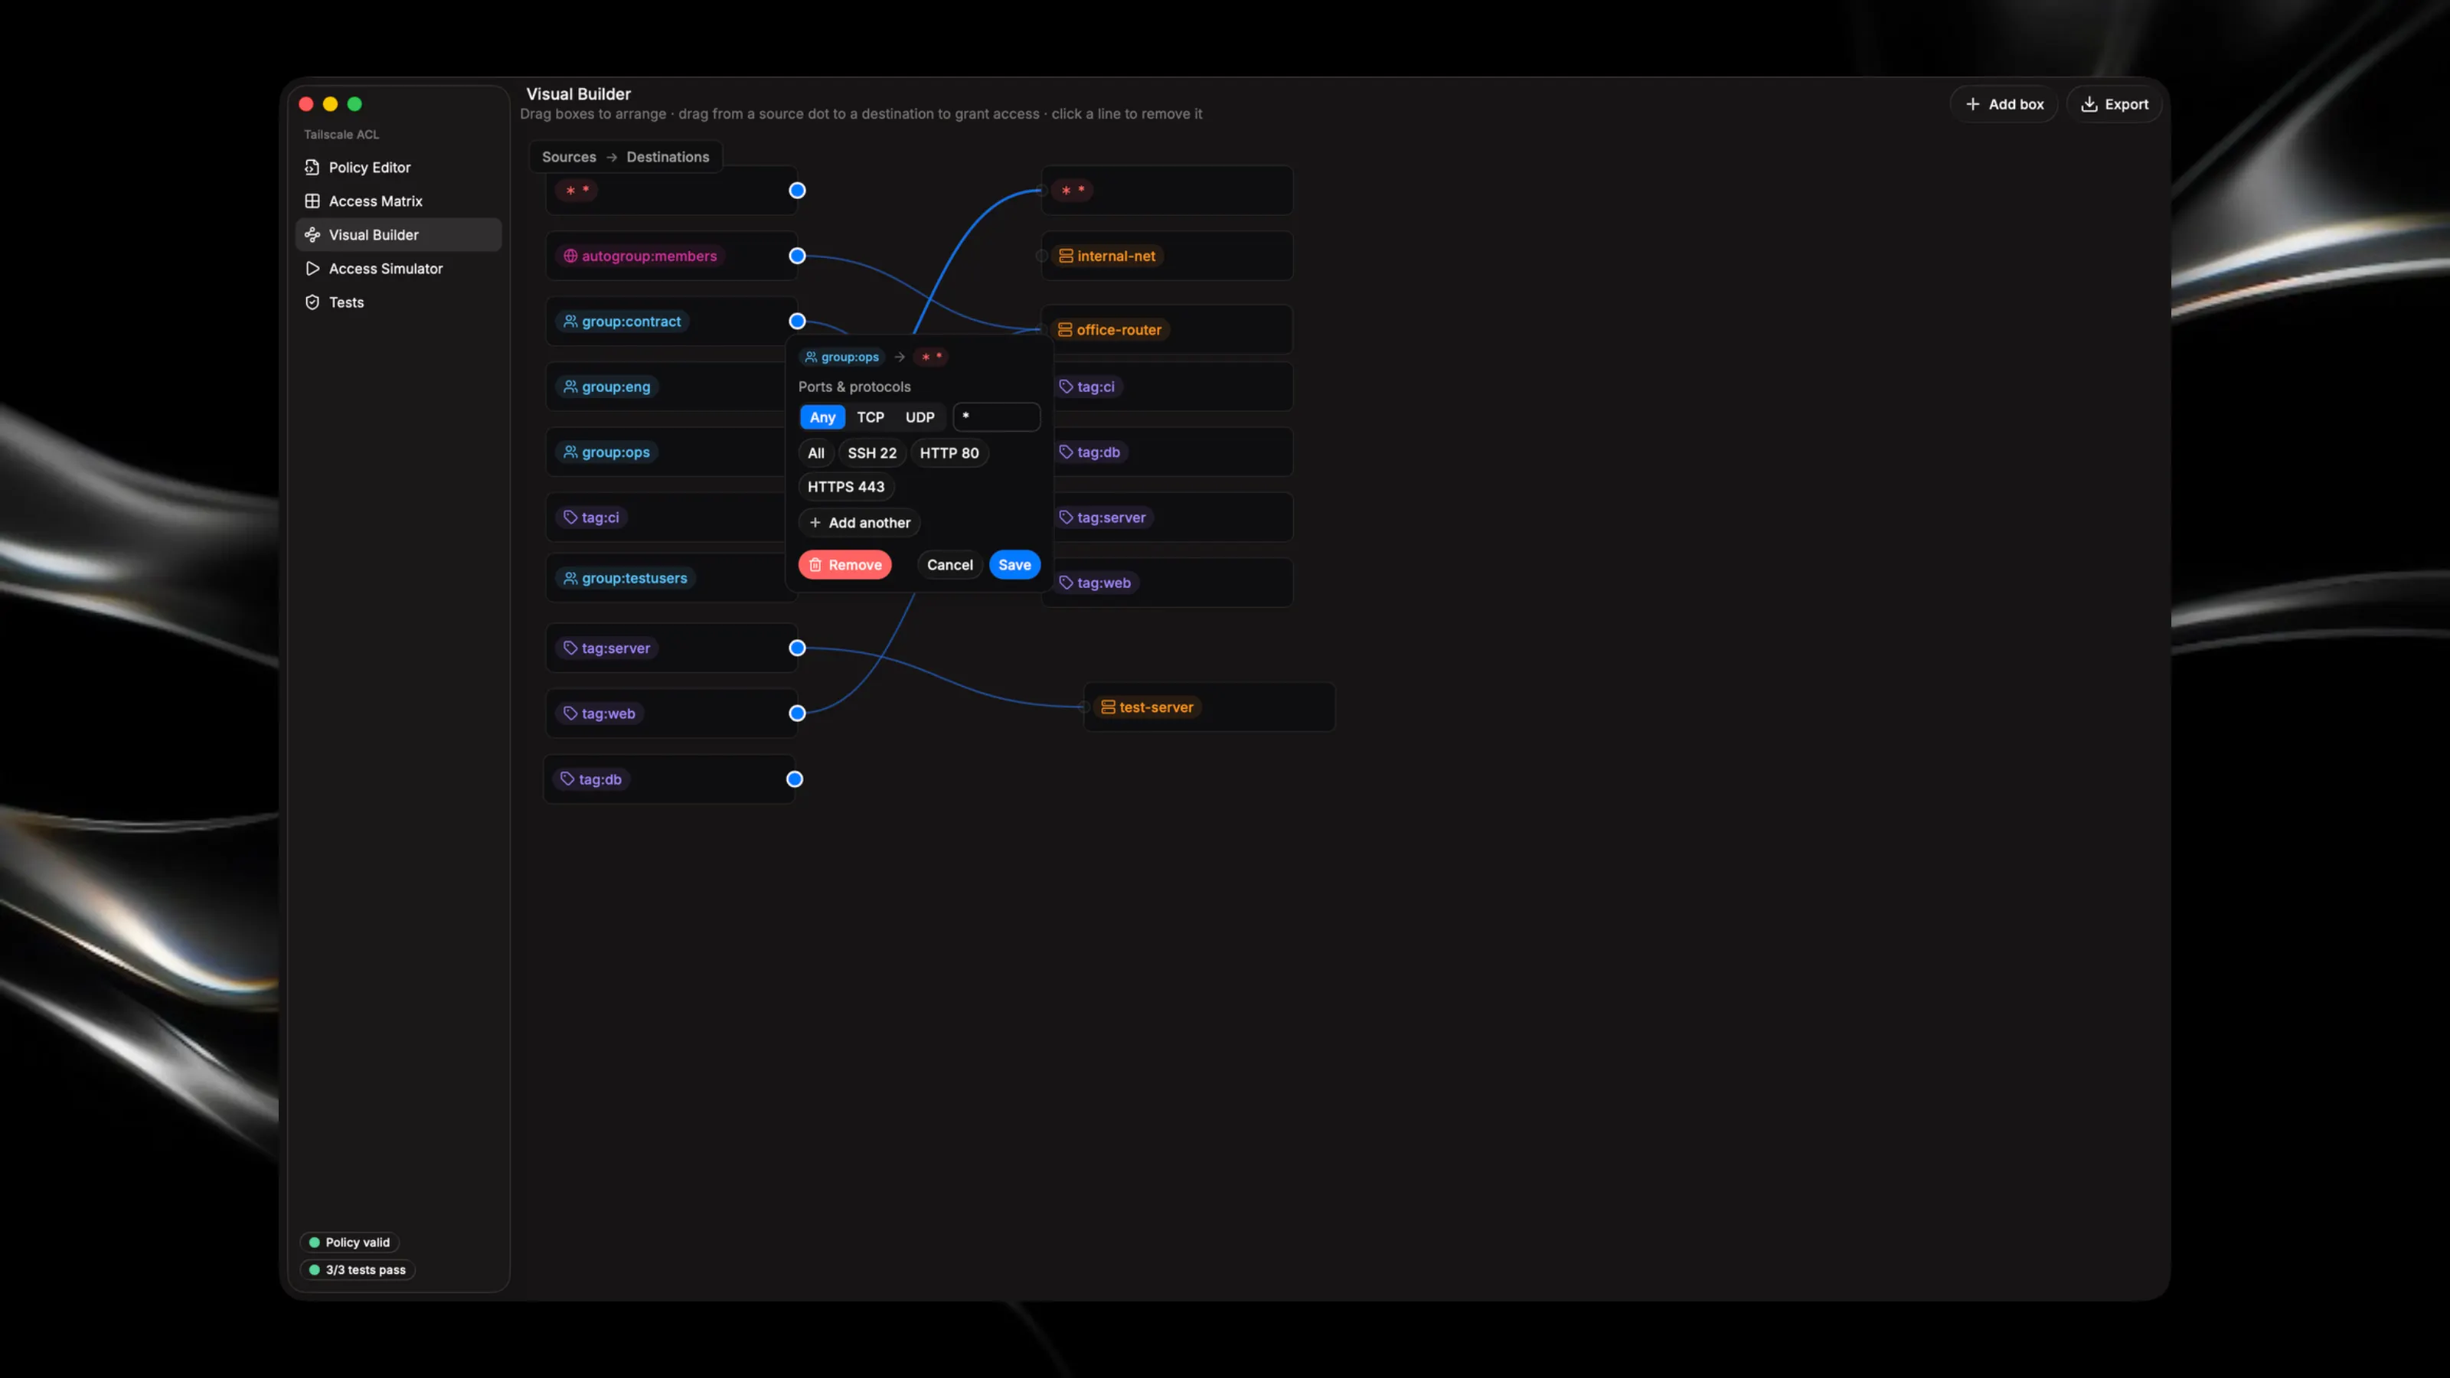Image resolution: width=2450 pixels, height=1378 pixels.
Task: Choose the All ports preset
Action: (816, 452)
